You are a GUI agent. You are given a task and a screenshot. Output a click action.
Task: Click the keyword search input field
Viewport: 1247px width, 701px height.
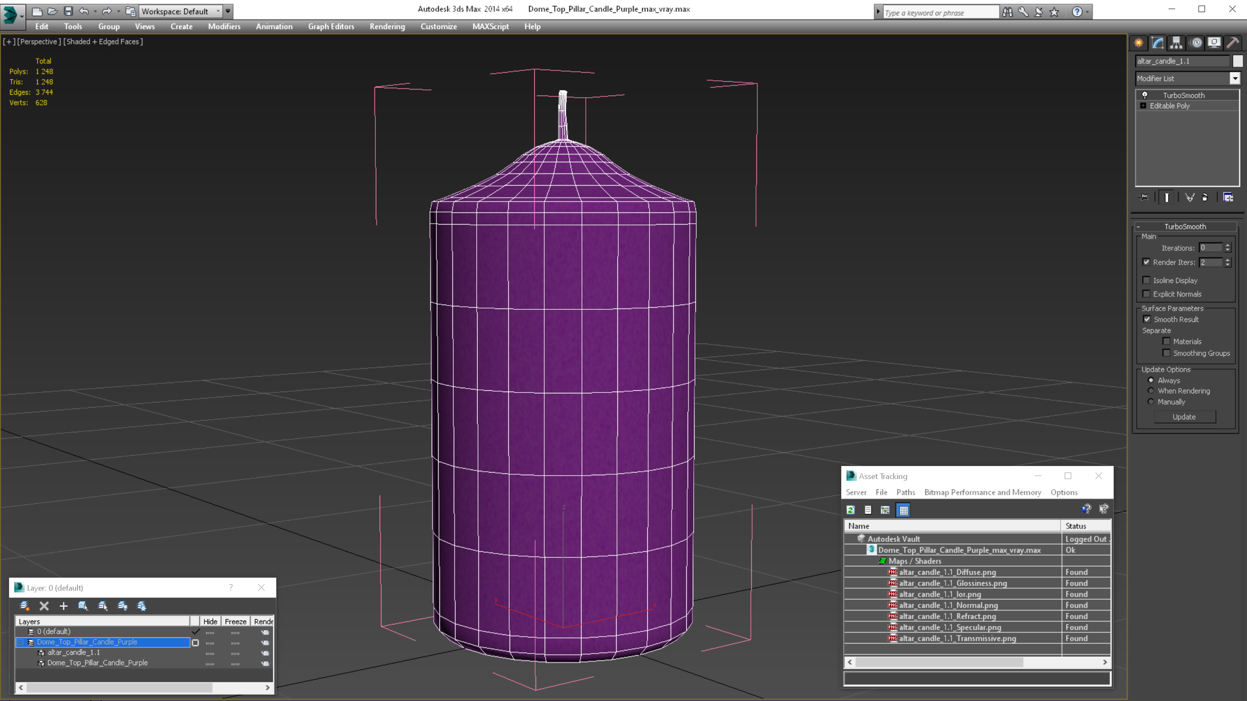pos(940,13)
